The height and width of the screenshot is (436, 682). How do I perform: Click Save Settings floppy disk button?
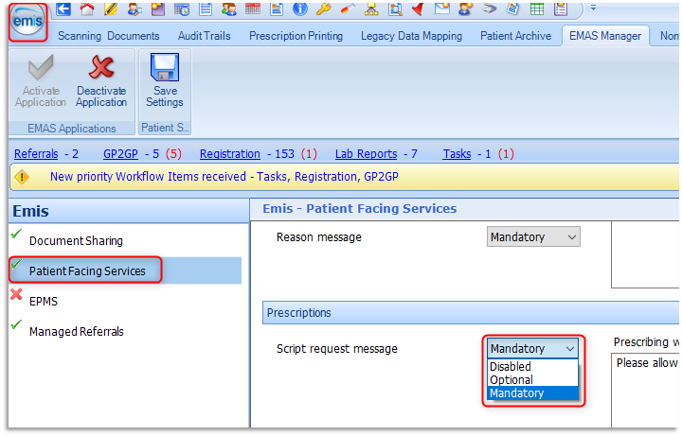pyautogui.click(x=165, y=81)
